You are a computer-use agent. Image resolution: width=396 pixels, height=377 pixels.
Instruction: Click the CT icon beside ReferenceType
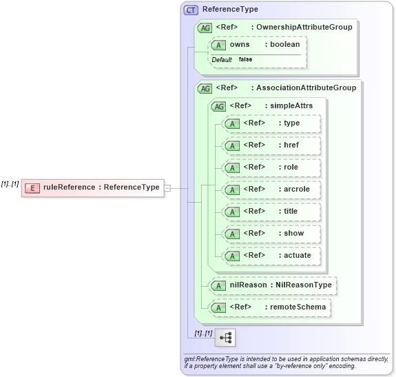[191, 10]
